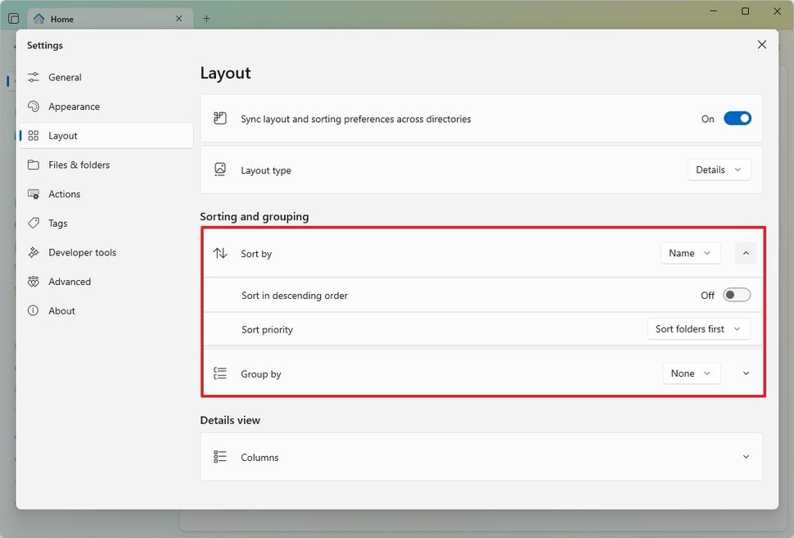Open the Files & folders settings page

[x=74, y=165]
